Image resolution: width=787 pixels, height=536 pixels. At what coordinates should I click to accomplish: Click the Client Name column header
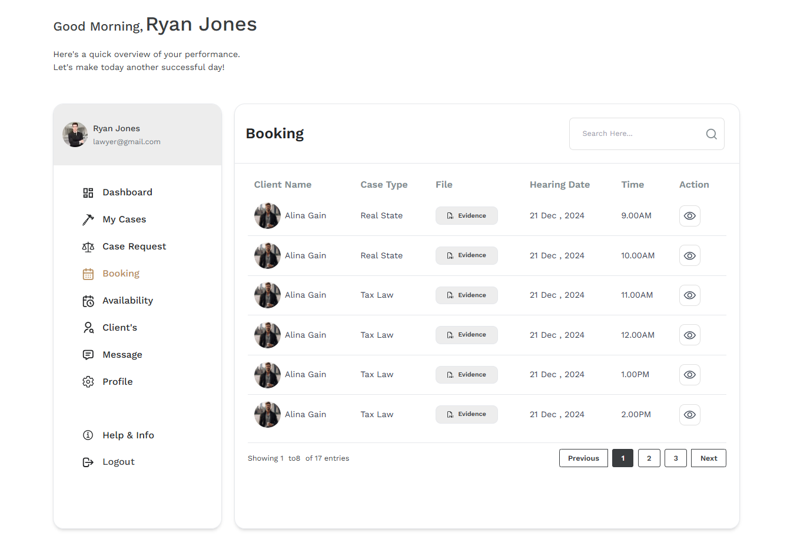[283, 185]
